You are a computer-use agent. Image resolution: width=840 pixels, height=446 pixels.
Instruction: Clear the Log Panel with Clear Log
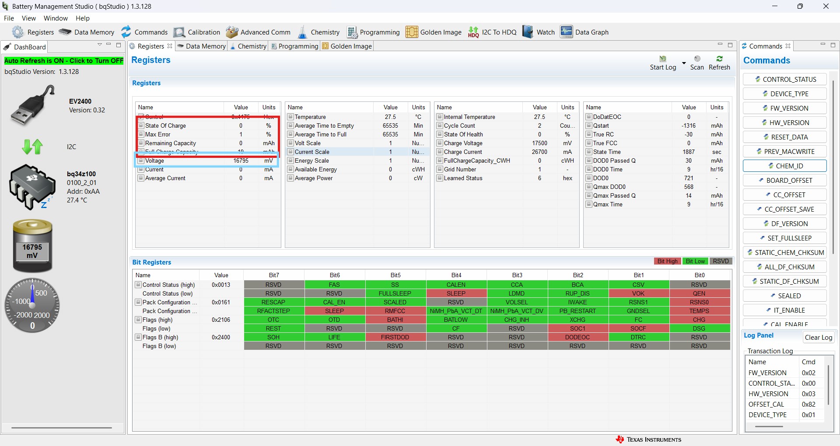(x=819, y=337)
